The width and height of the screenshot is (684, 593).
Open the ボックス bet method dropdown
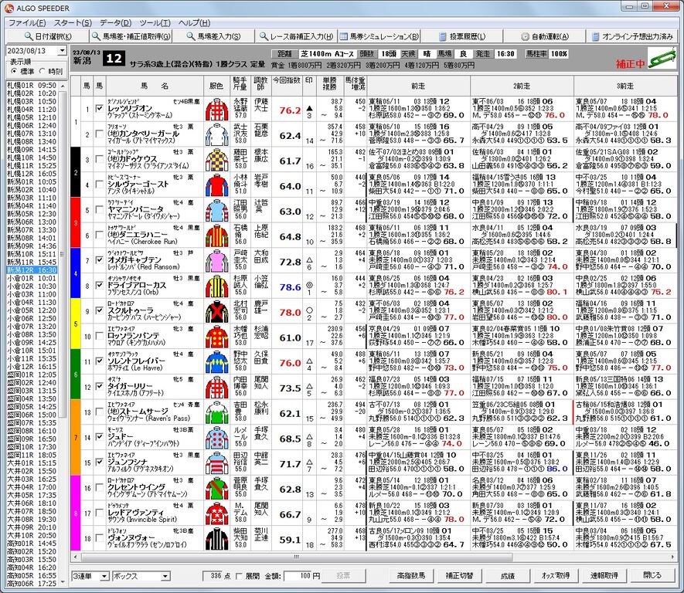165,576
